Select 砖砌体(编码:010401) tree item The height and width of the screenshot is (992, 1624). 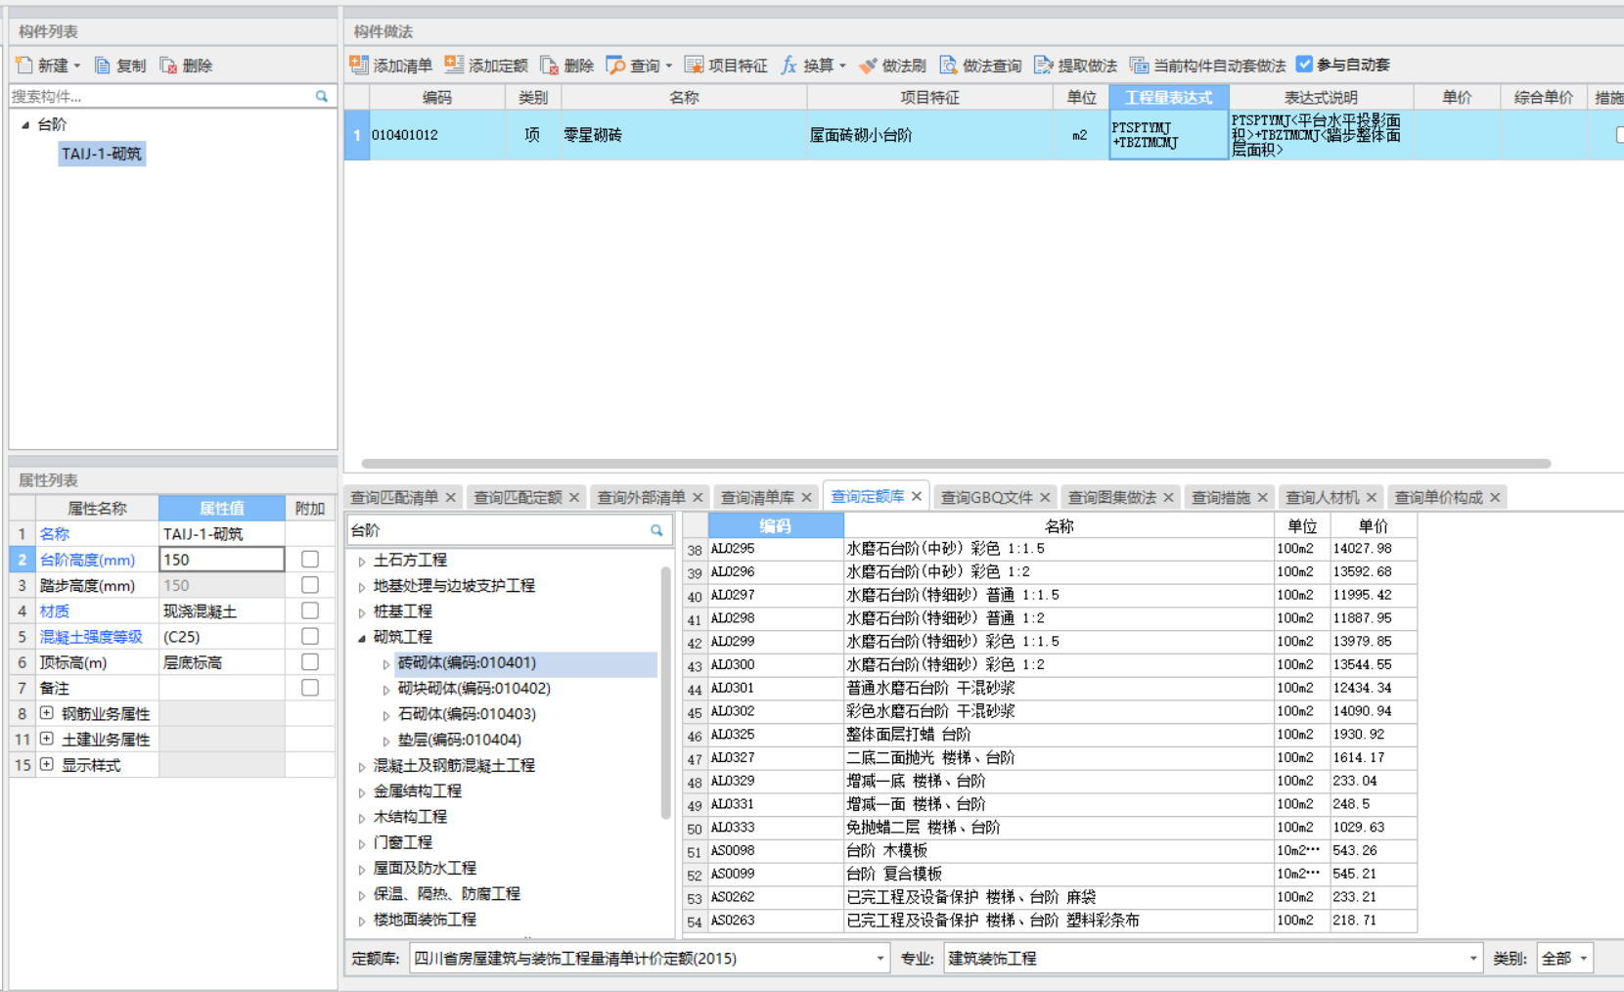coord(467,663)
